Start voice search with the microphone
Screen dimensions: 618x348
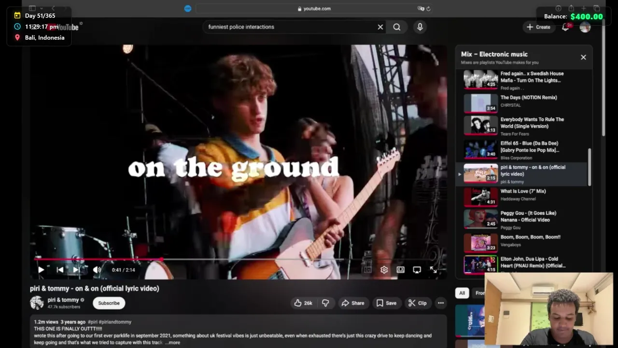click(x=420, y=27)
